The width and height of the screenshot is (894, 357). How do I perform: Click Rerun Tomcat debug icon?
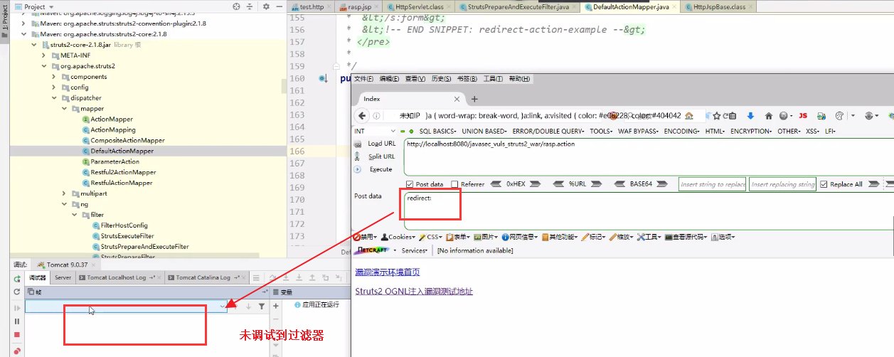[x=17, y=278]
